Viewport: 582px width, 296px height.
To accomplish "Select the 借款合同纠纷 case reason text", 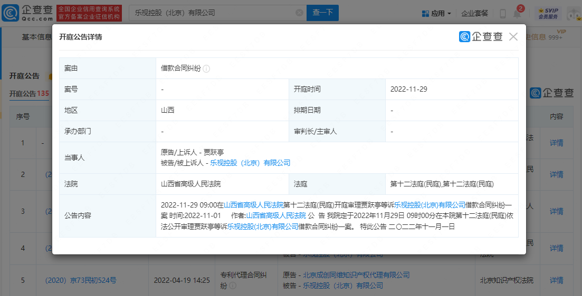I will [181, 68].
